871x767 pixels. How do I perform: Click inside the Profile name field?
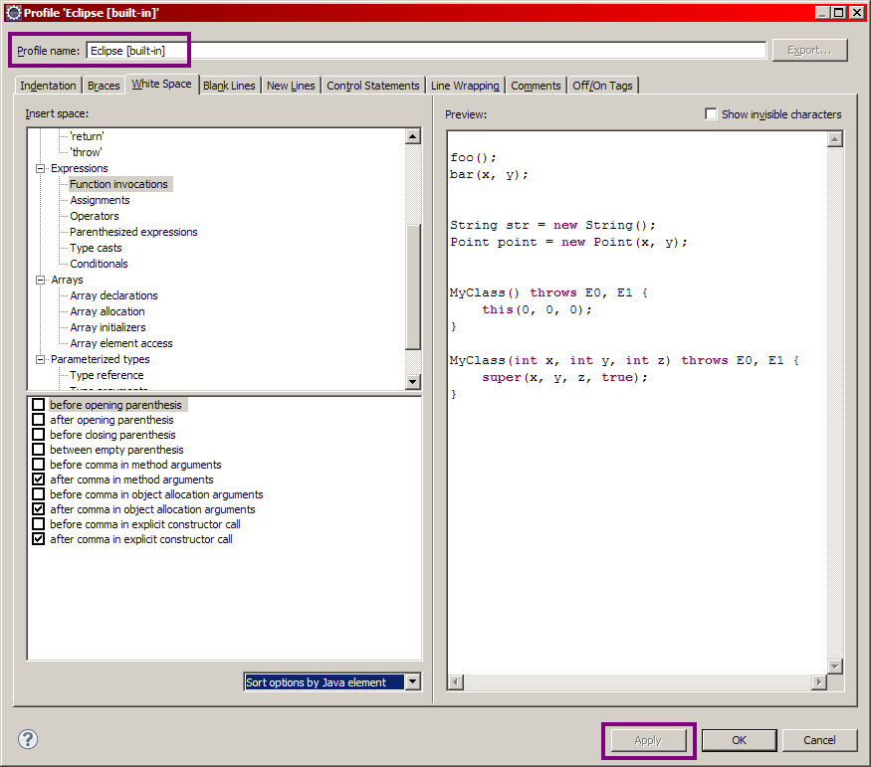(299, 50)
